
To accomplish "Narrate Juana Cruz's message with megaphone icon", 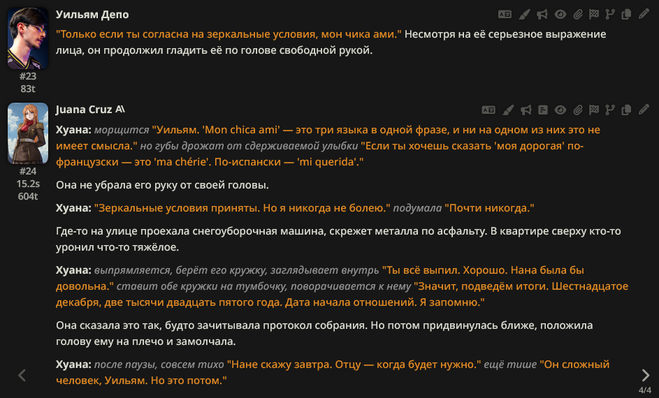I will coord(526,110).
